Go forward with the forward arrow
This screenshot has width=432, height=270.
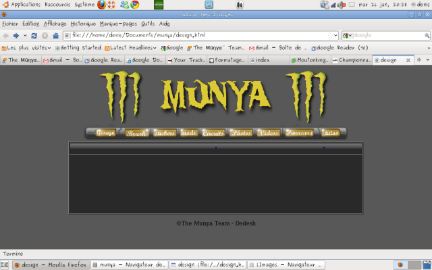point(16,36)
